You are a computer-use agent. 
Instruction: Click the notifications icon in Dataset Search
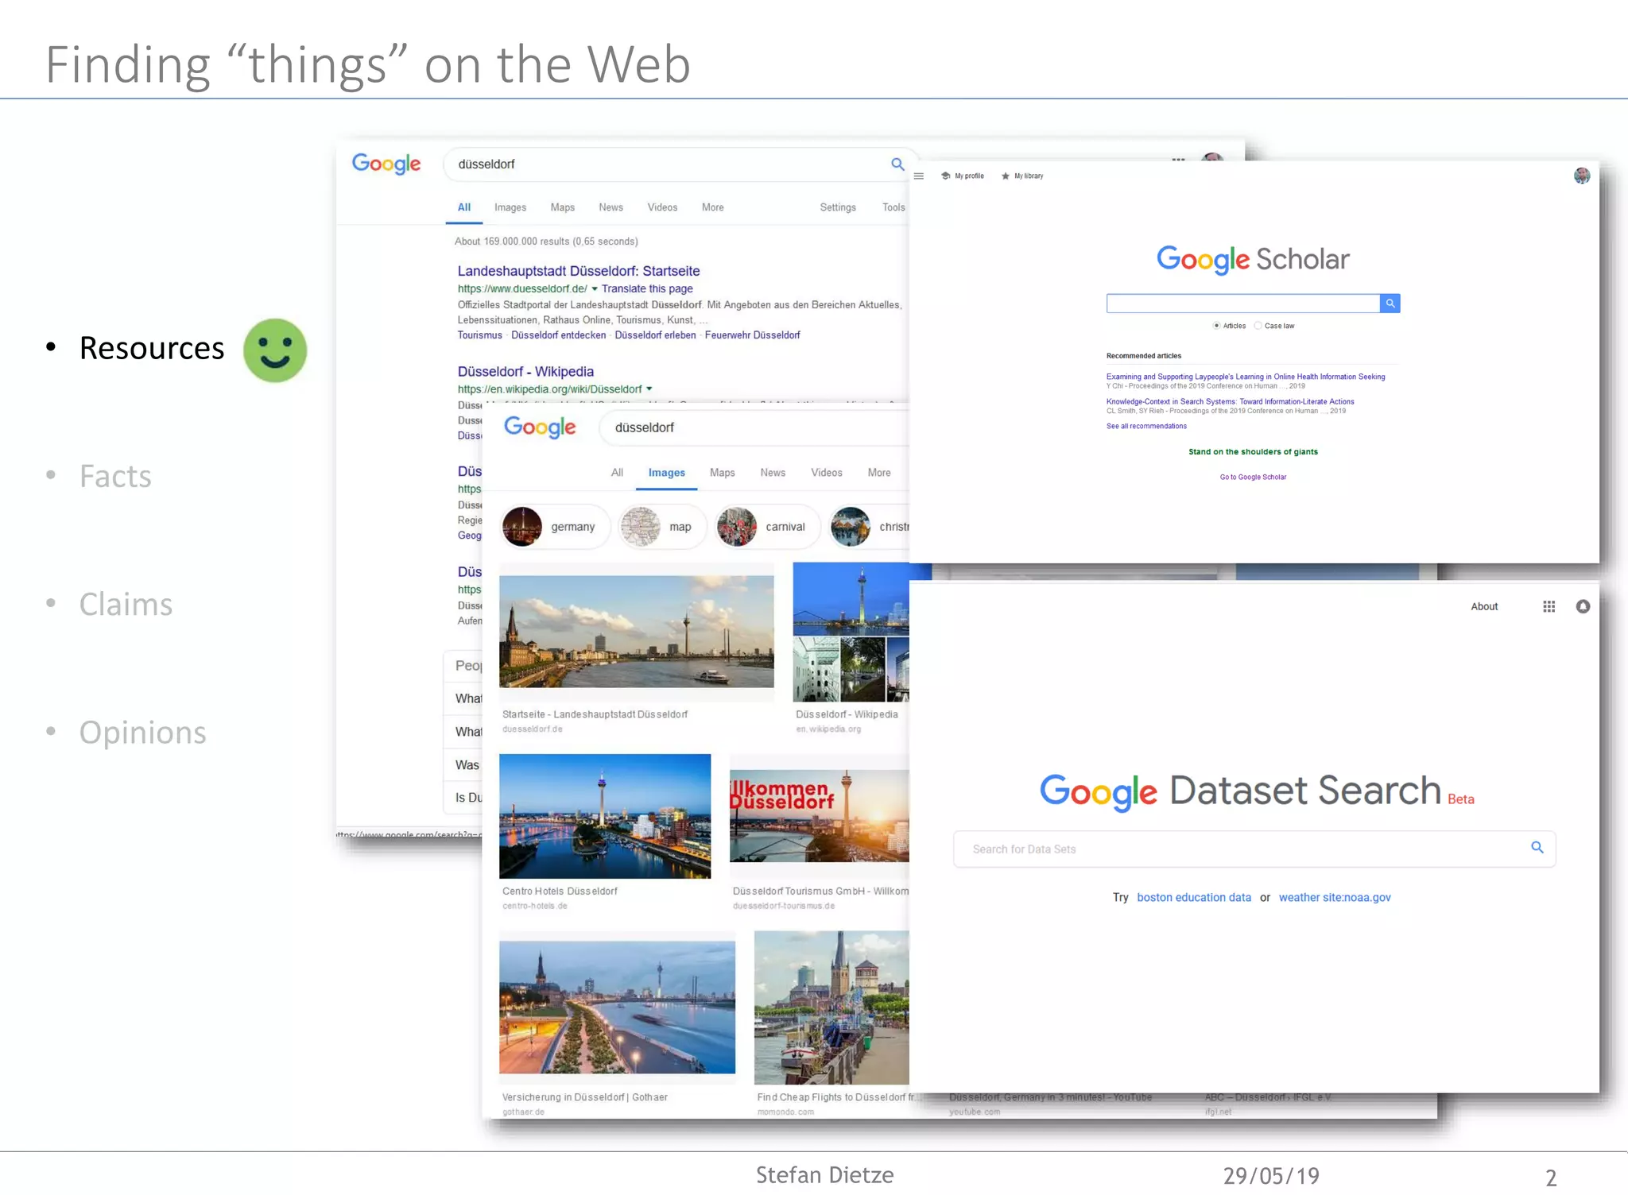tap(1583, 607)
